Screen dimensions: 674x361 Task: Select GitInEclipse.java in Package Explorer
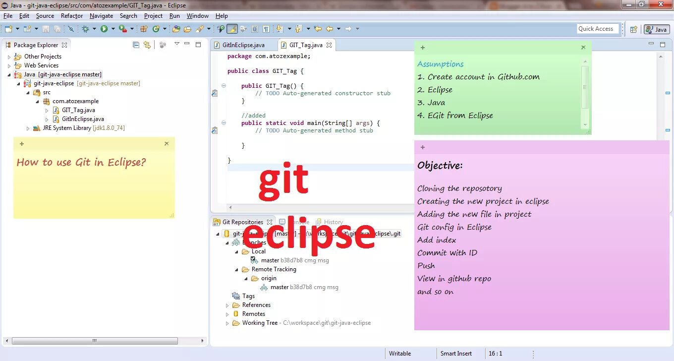tap(83, 119)
